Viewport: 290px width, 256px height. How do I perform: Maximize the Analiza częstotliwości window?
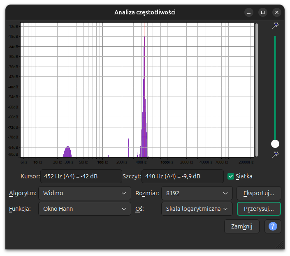click(262, 12)
